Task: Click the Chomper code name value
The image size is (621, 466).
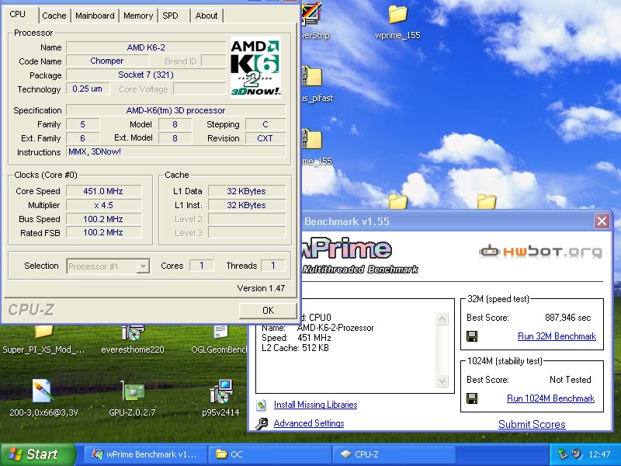Action: point(107,61)
